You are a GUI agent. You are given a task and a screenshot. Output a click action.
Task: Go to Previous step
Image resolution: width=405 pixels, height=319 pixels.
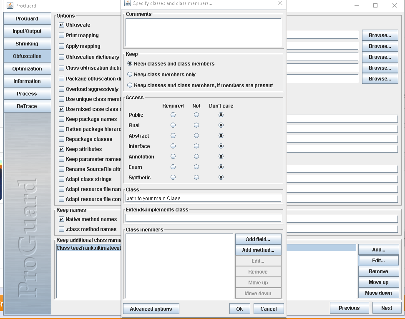tap(350, 308)
